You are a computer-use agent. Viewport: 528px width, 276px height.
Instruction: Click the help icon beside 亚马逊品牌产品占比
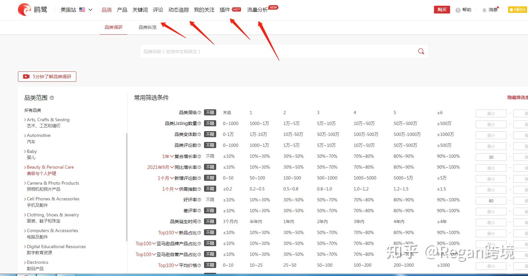point(199,243)
